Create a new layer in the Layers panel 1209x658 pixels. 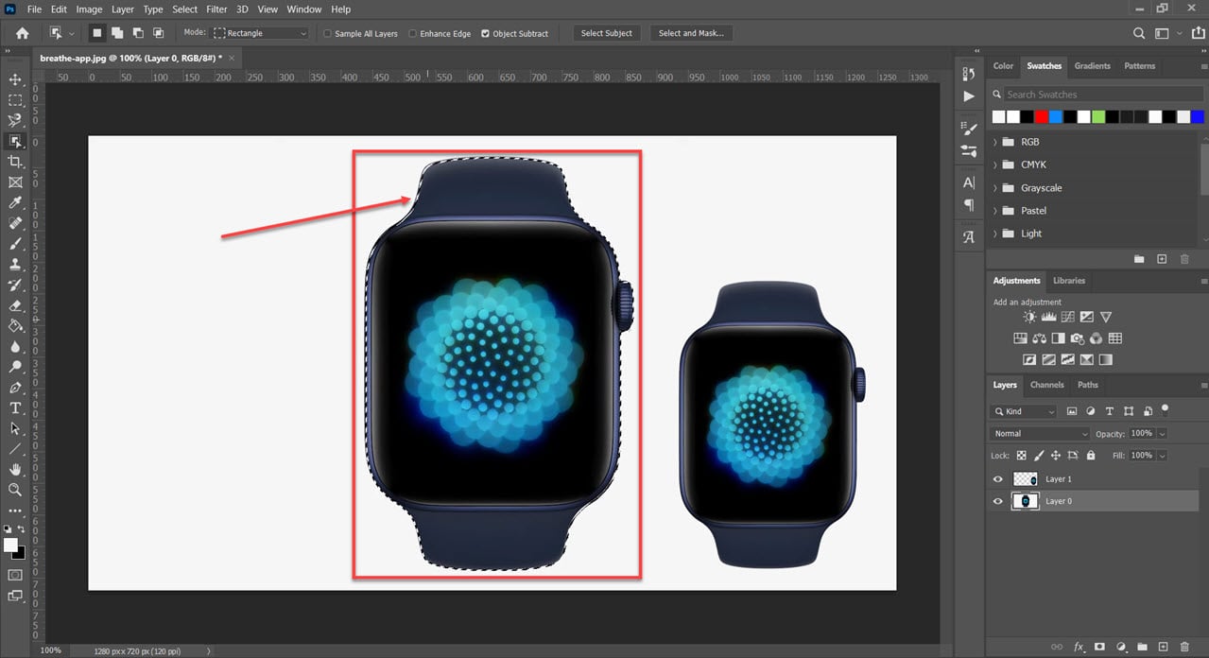(x=1164, y=648)
